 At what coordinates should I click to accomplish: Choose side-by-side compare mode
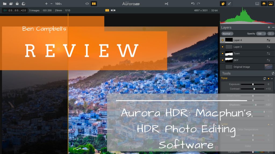[x=107, y=10]
